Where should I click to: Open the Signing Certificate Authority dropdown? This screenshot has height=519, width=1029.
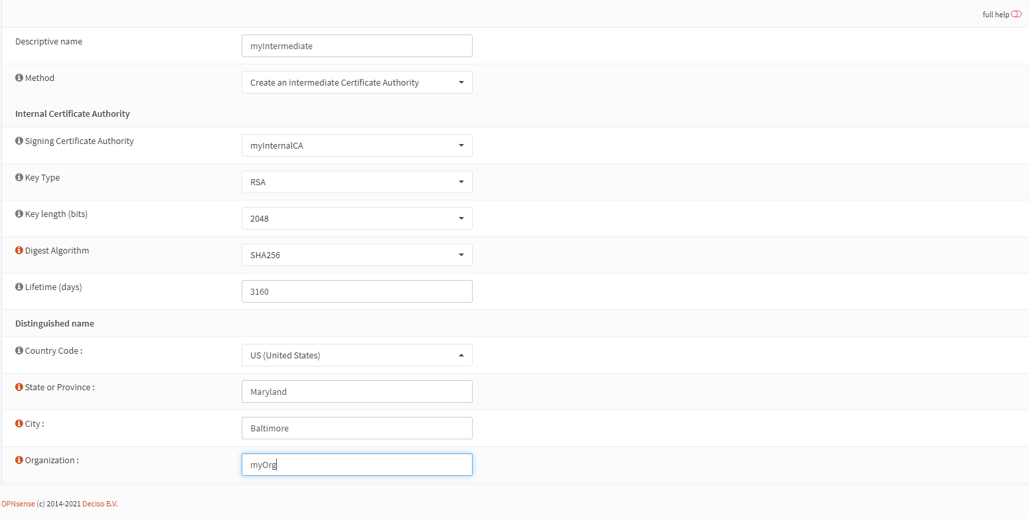point(357,145)
